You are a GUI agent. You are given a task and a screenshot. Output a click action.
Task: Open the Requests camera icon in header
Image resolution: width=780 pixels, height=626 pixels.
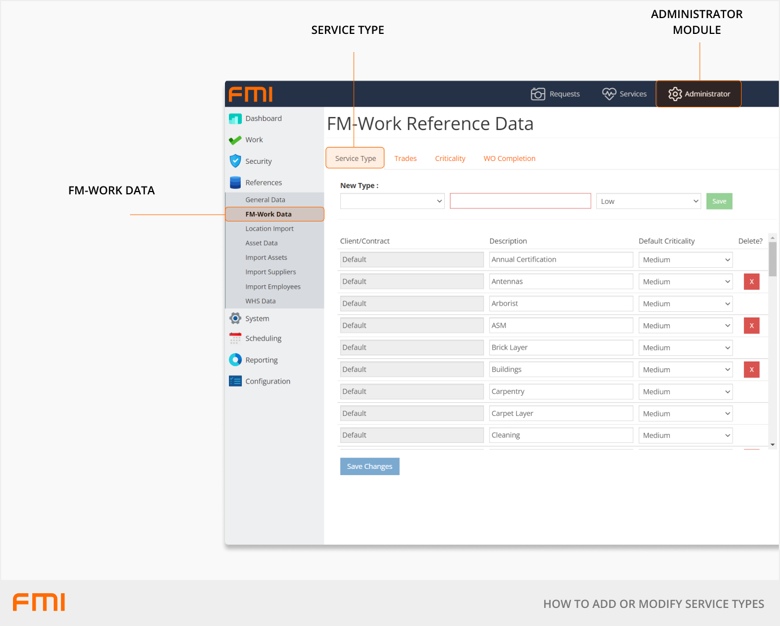538,94
